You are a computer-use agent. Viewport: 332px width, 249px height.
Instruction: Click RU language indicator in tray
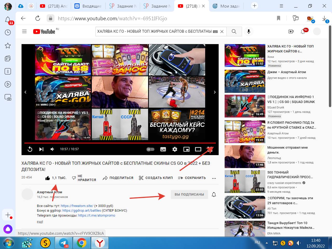(257, 243)
